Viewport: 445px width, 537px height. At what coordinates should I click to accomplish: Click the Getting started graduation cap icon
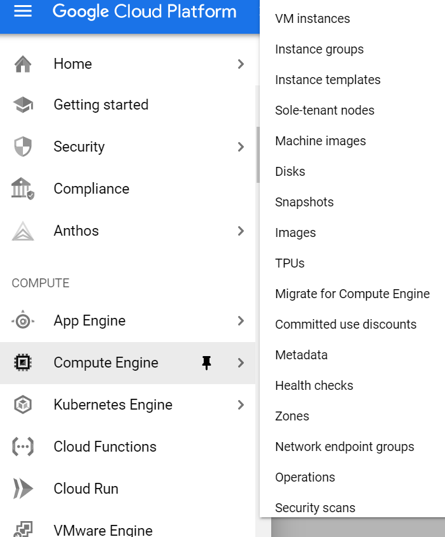point(23,105)
